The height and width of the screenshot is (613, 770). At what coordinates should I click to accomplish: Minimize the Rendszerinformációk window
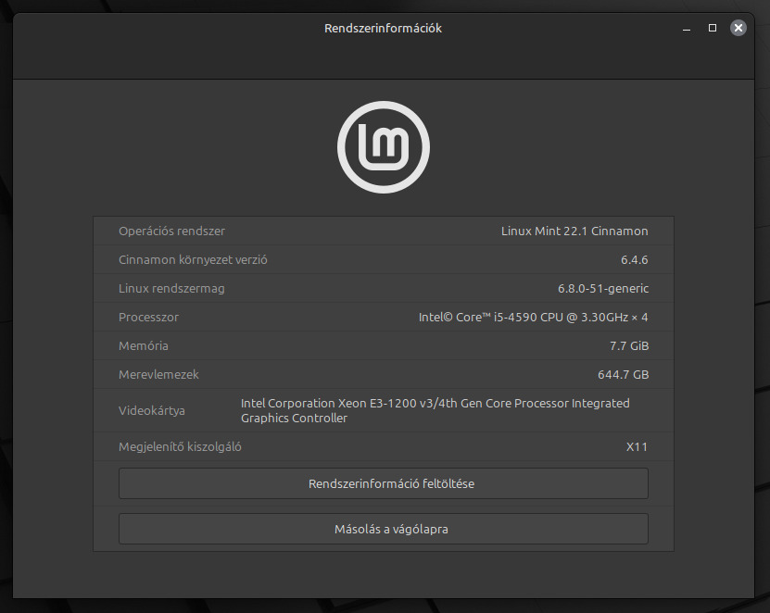[687, 29]
